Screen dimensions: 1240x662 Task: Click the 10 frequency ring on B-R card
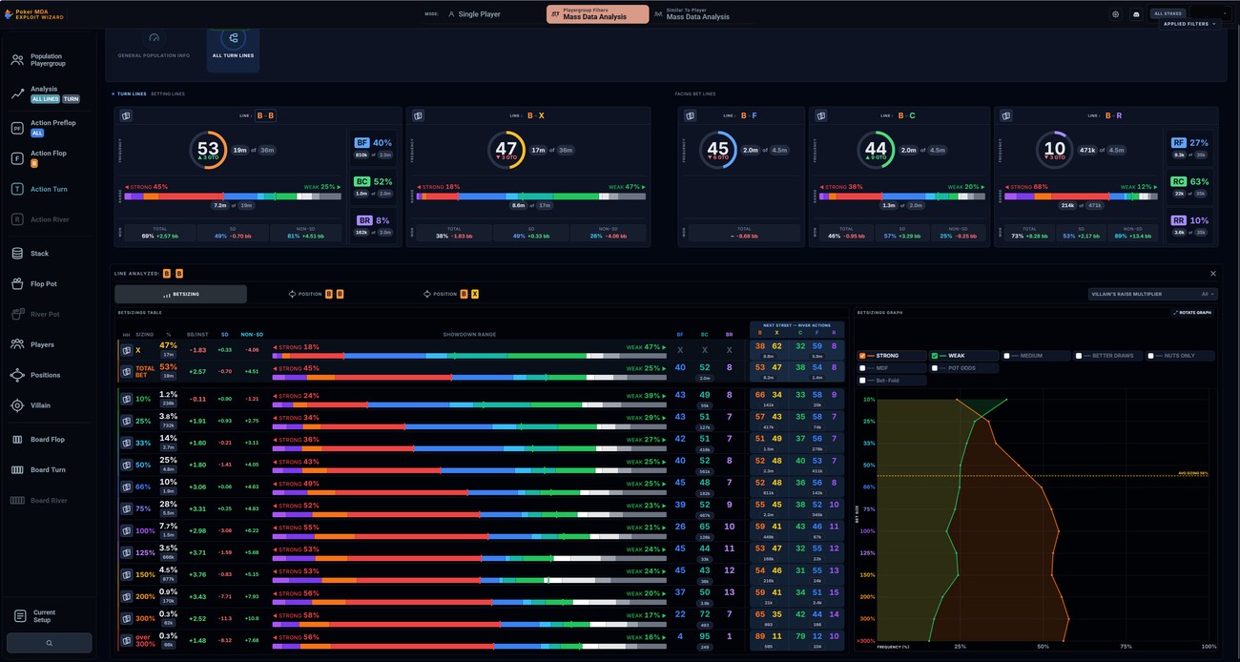point(1055,150)
